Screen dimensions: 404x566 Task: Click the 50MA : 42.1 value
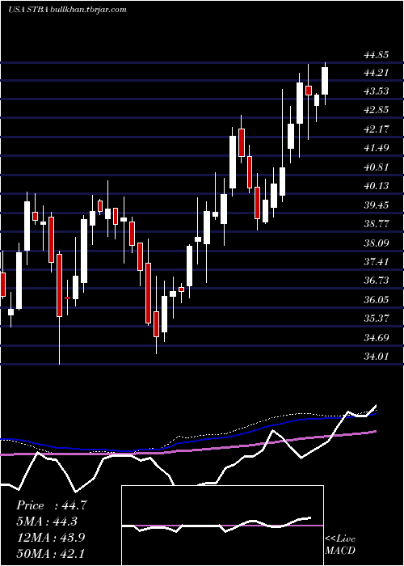click(51, 553)
